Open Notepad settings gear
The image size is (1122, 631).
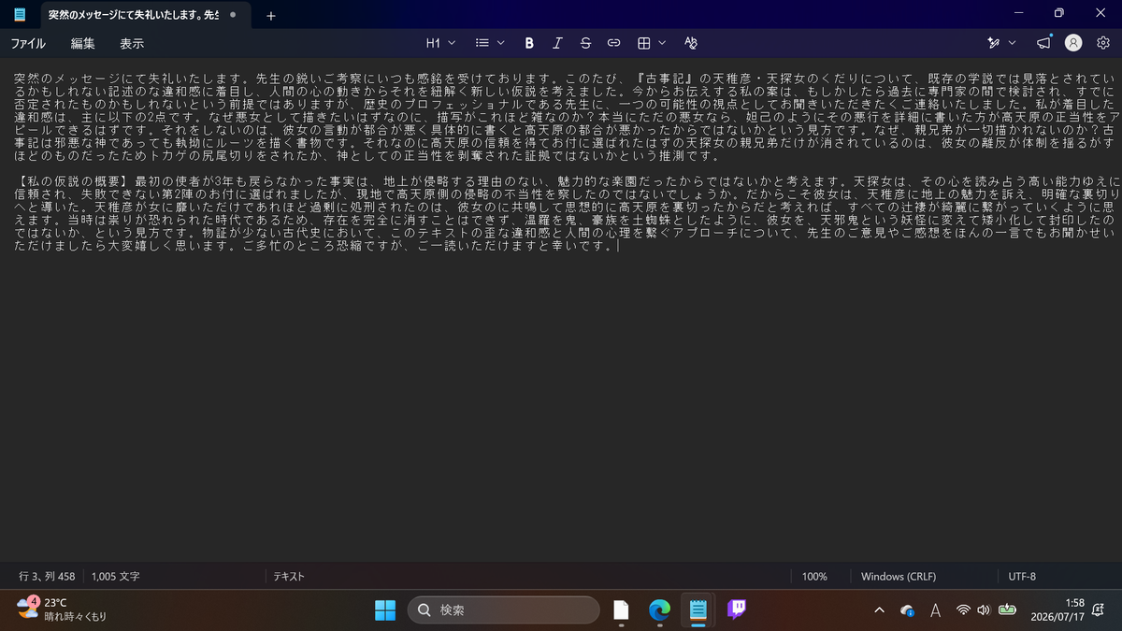[x=1102, y=43]
